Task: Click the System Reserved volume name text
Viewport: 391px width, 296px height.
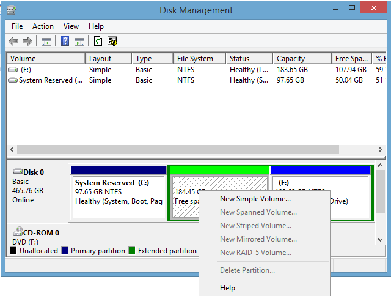Action: pos(51,80)
